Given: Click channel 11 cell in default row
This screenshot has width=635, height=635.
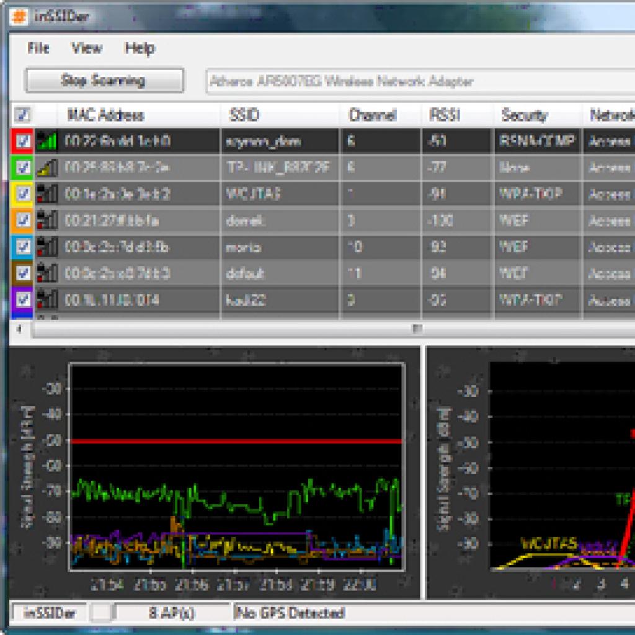Looking at the screenshot, I should point(380,273).
